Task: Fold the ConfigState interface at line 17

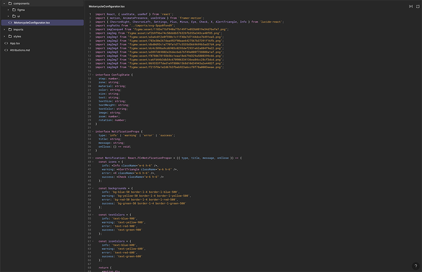Action: tap(93, 75)
